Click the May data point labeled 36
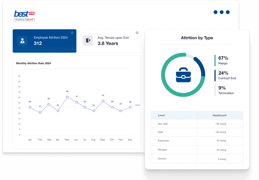Screen dimensions: 259x180 (67, 97)
